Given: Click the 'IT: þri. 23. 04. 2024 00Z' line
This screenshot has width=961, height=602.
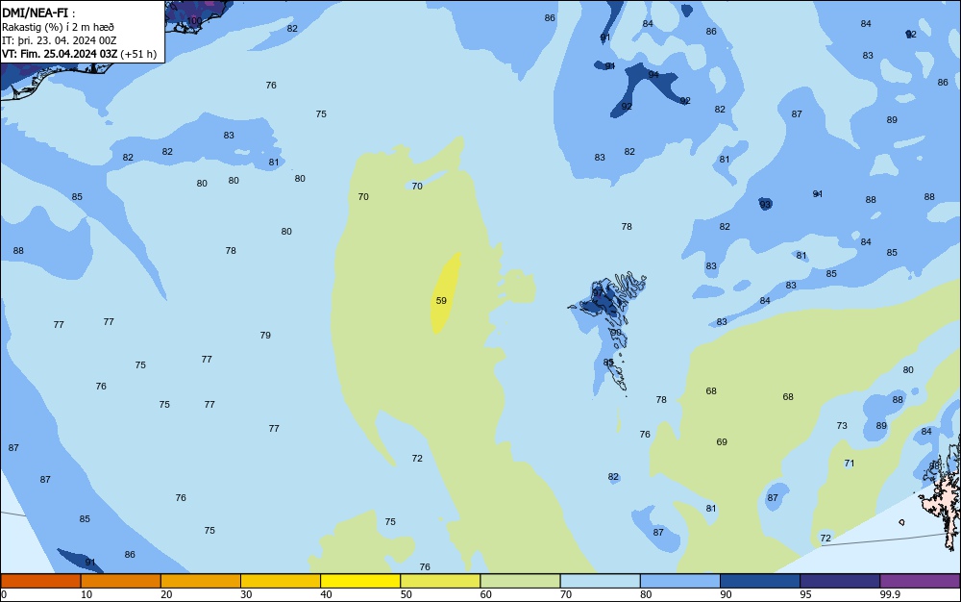Looking at the screenshot, I should click(x=59, y=40).
